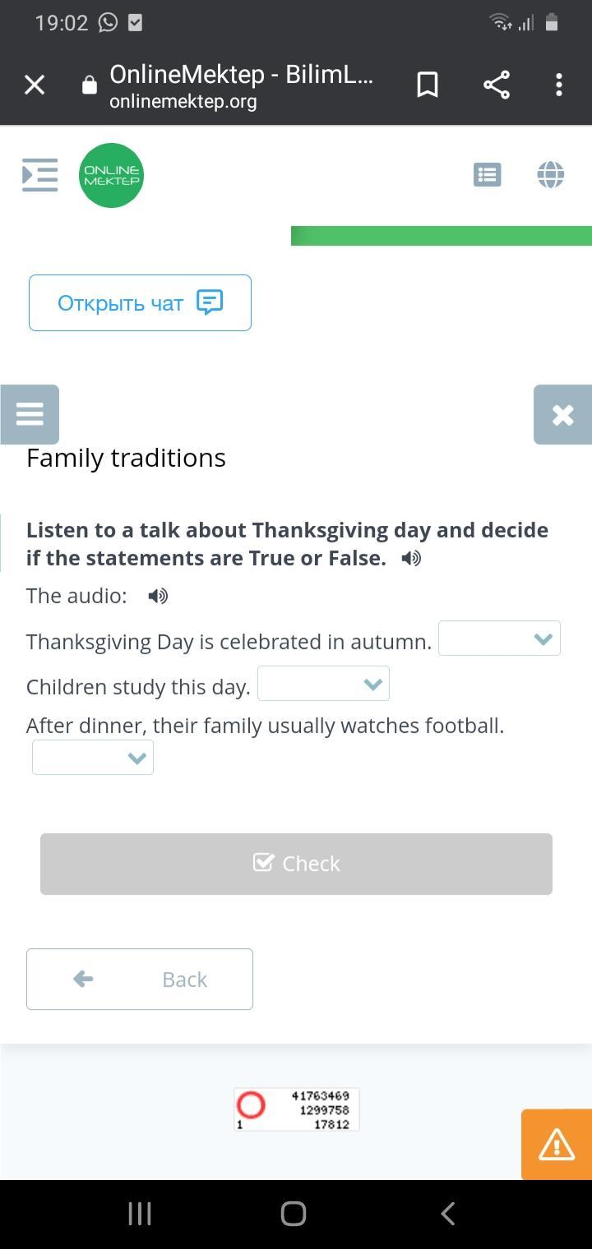Open the lesson list icon

487,175
